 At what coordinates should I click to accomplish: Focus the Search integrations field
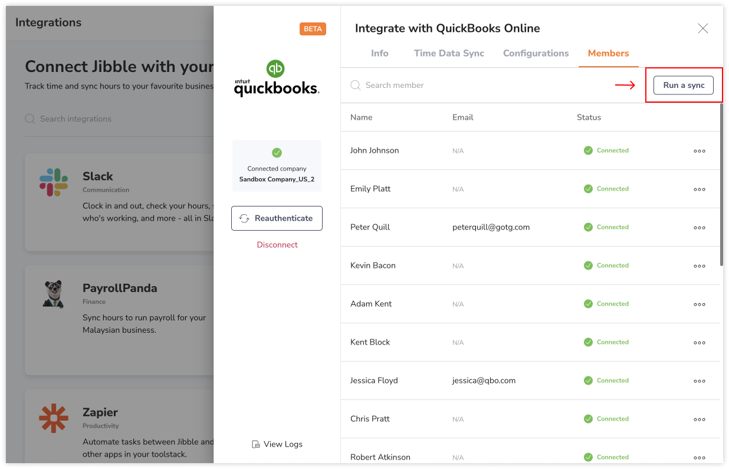118,119
